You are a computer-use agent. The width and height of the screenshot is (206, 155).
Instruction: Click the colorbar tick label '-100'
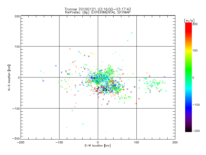pos(196,105)
